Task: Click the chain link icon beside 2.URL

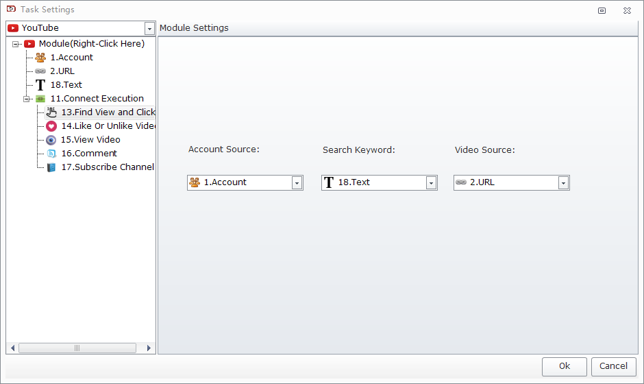Action: pyautogui.click(x=40, y=71)
